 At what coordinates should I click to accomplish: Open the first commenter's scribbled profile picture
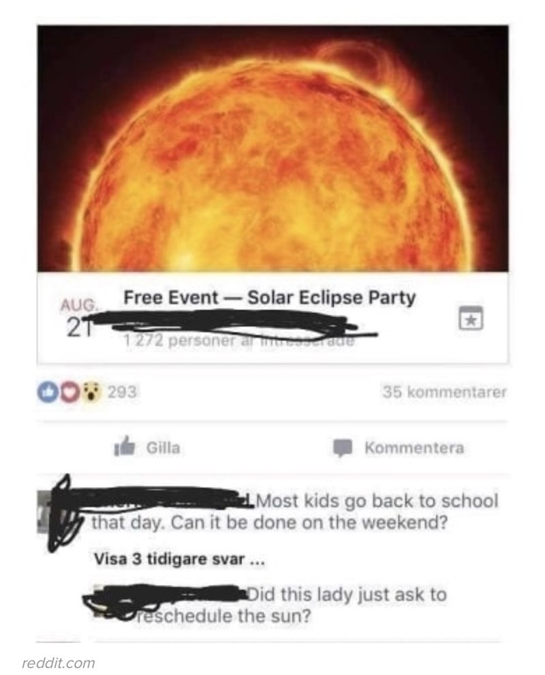click(x=60, y=511)
